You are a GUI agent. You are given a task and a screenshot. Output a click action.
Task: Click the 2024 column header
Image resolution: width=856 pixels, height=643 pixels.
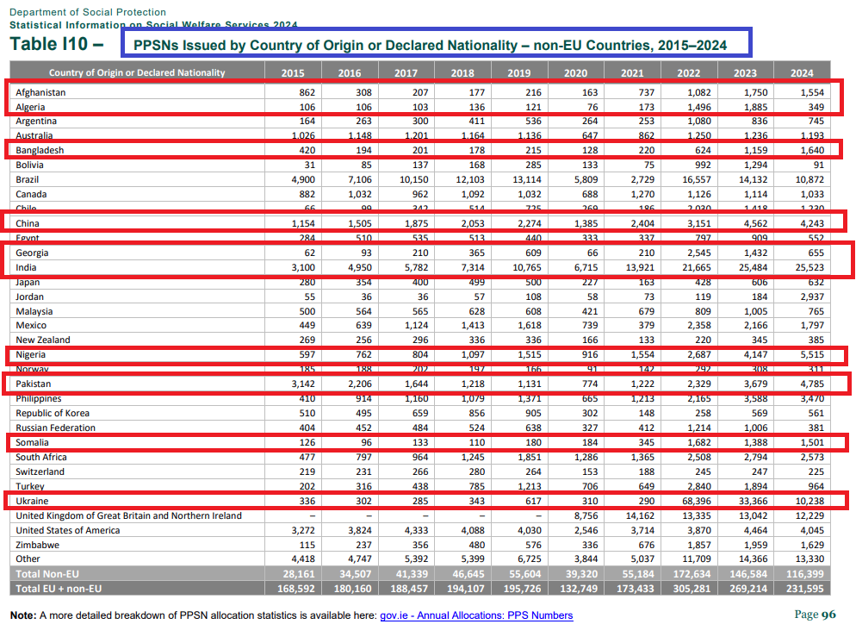[x=802, y=72]
